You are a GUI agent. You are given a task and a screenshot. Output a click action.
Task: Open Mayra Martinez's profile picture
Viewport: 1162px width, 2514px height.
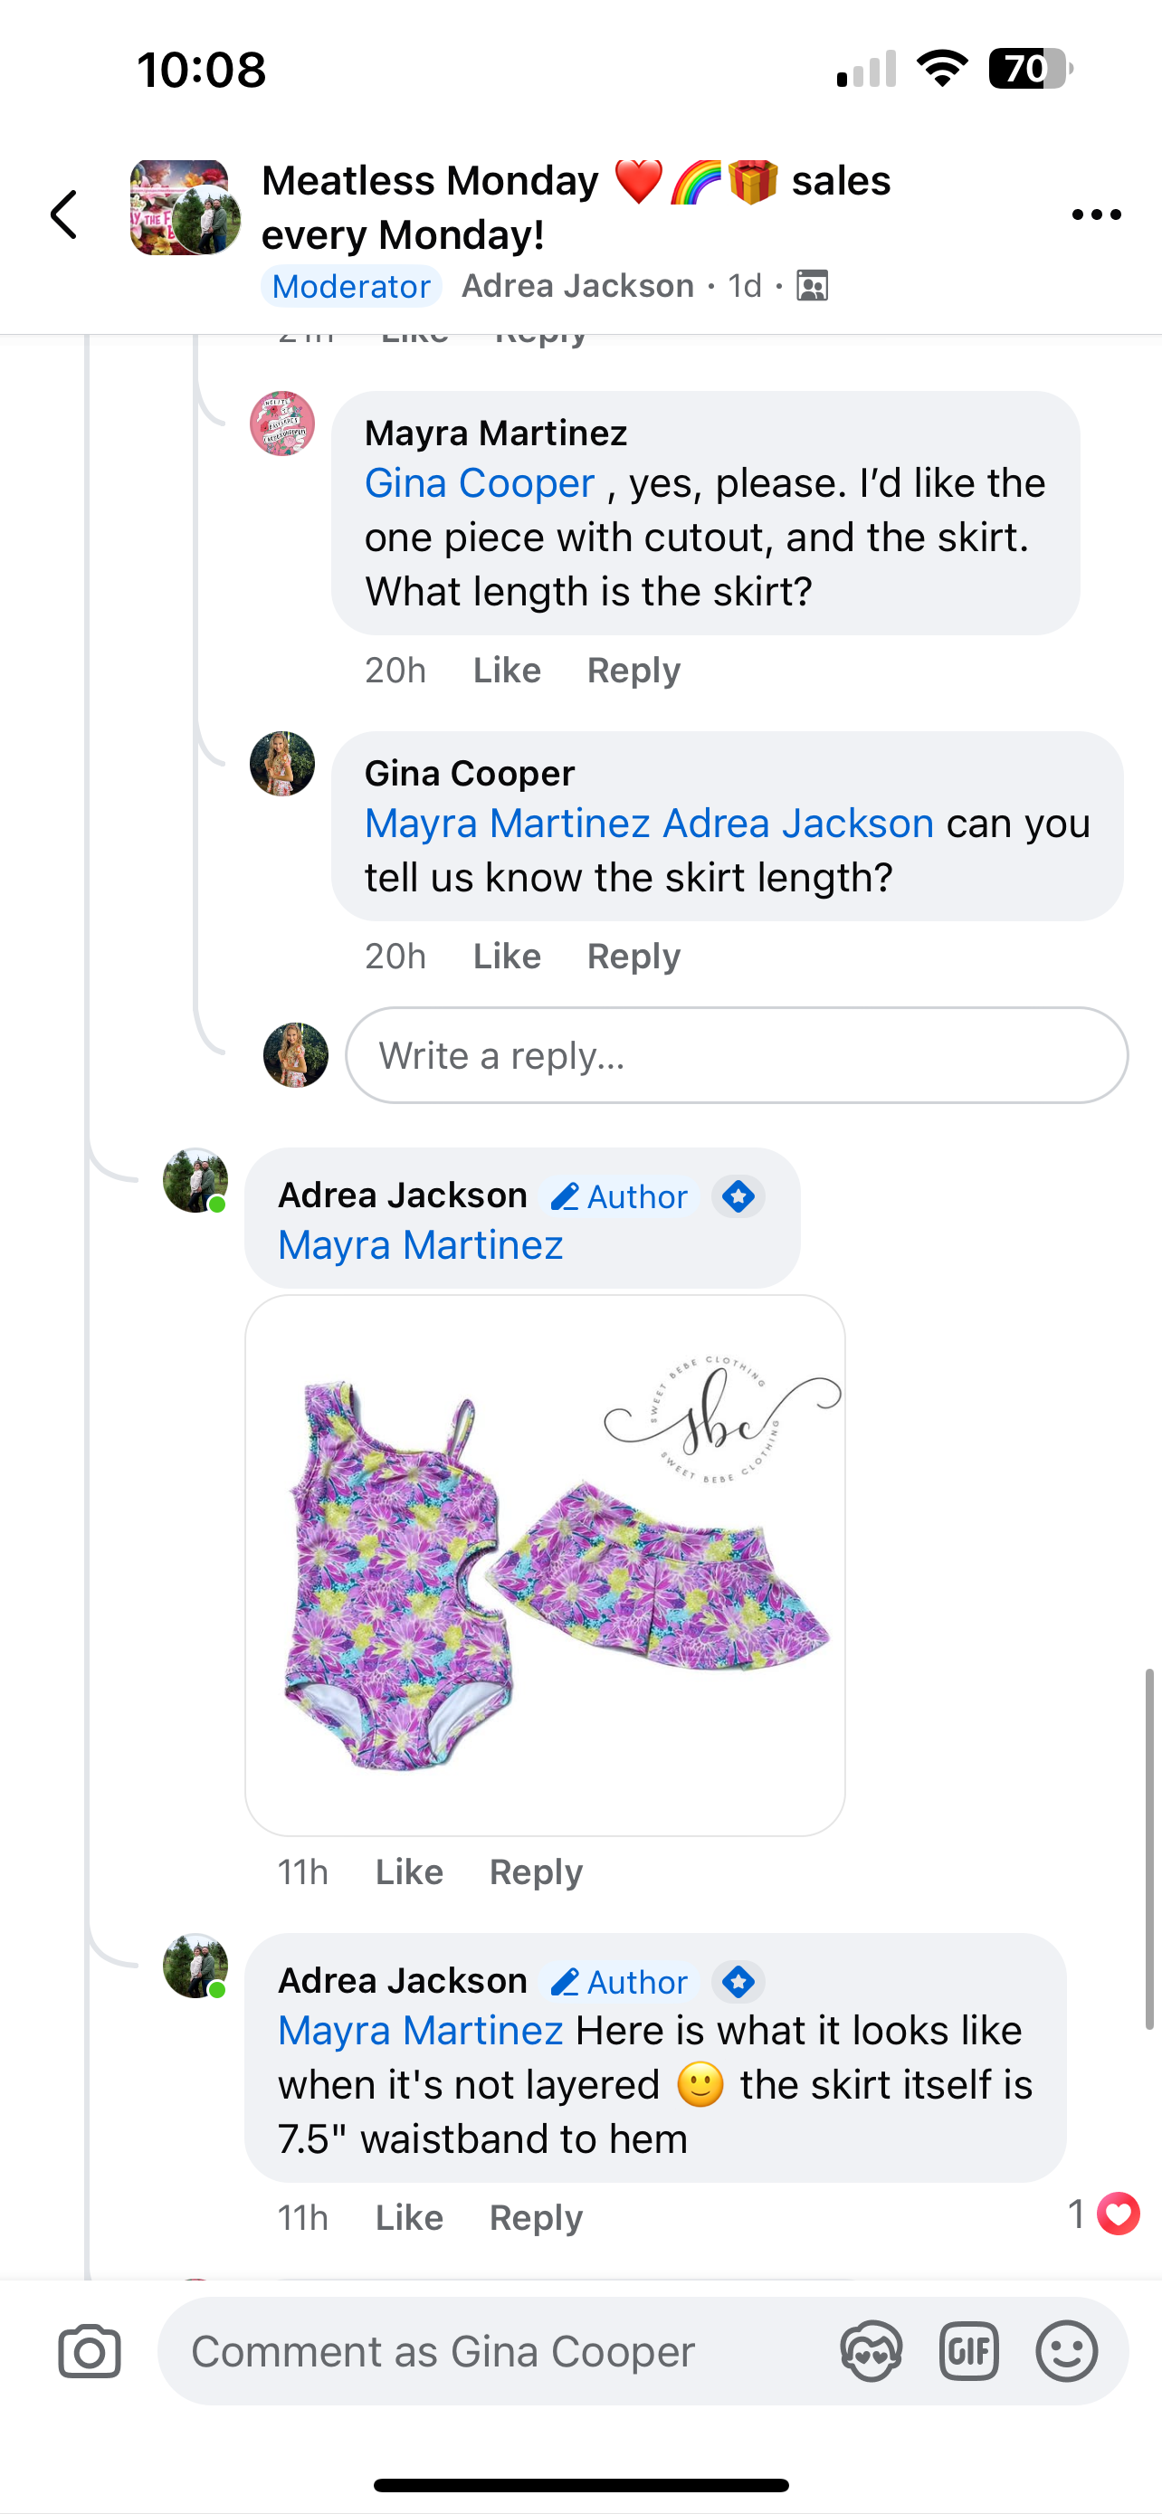point(282,424)
